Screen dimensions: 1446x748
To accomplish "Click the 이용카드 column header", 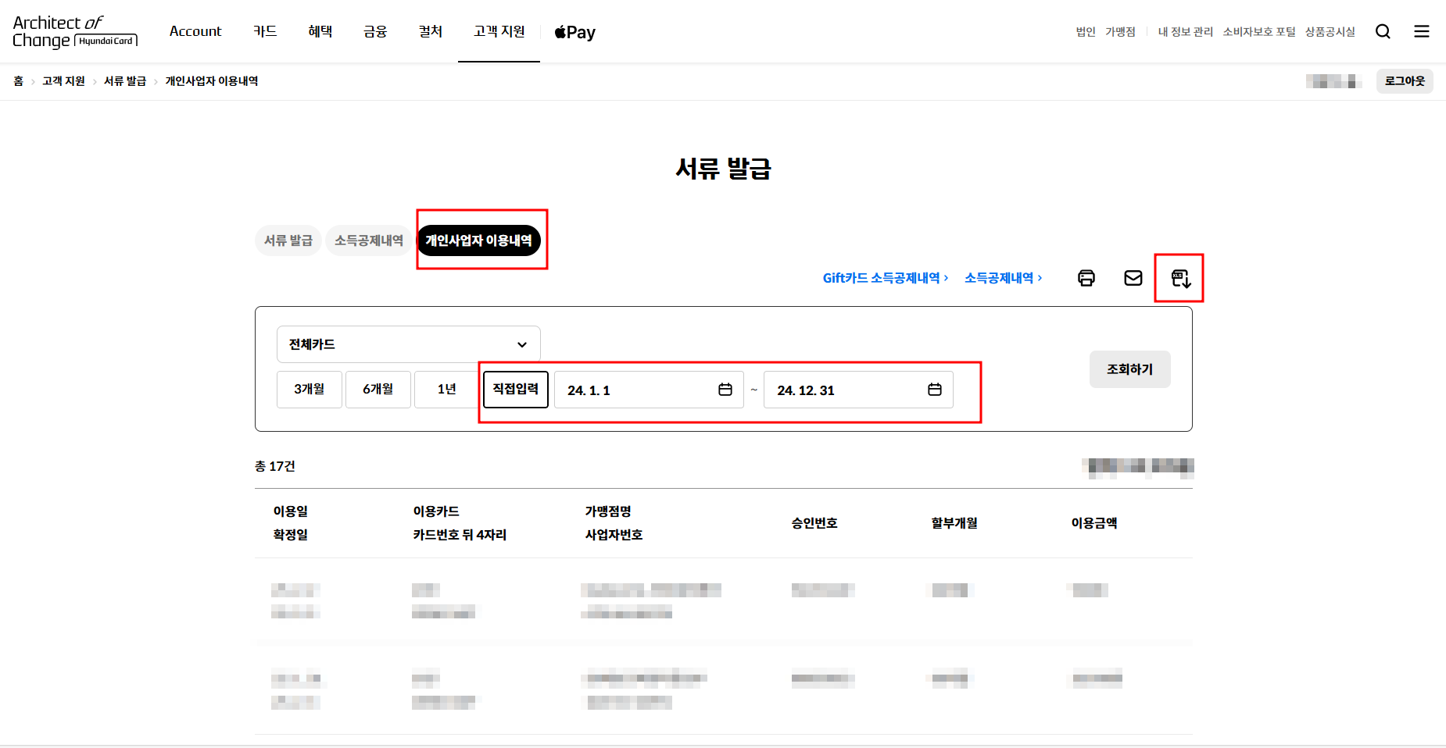I will 436,511.
